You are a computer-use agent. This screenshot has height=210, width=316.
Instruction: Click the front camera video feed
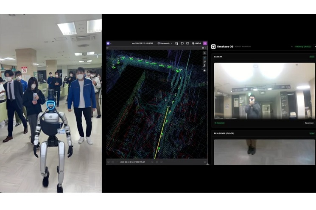[x=264, y=91]
